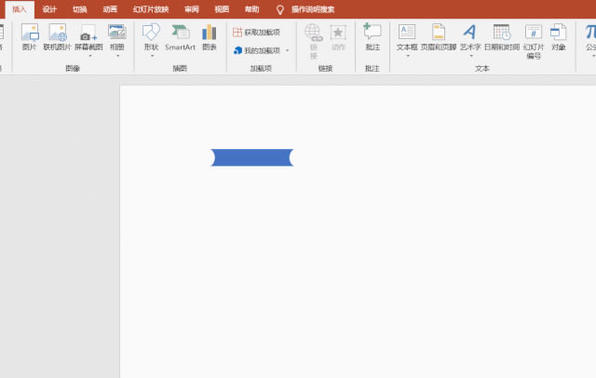
Task: Expand the 屏幕截图 screenshot dropdown
Action: [88, 55]
